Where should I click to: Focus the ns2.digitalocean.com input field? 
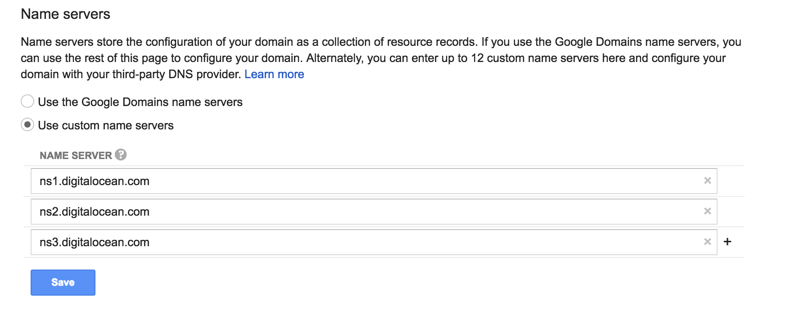[x=374, y=212]
